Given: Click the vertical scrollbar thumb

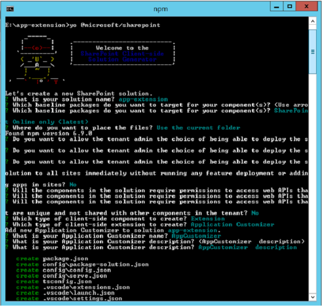Looking at the screenshot, I should click(313, 53).
